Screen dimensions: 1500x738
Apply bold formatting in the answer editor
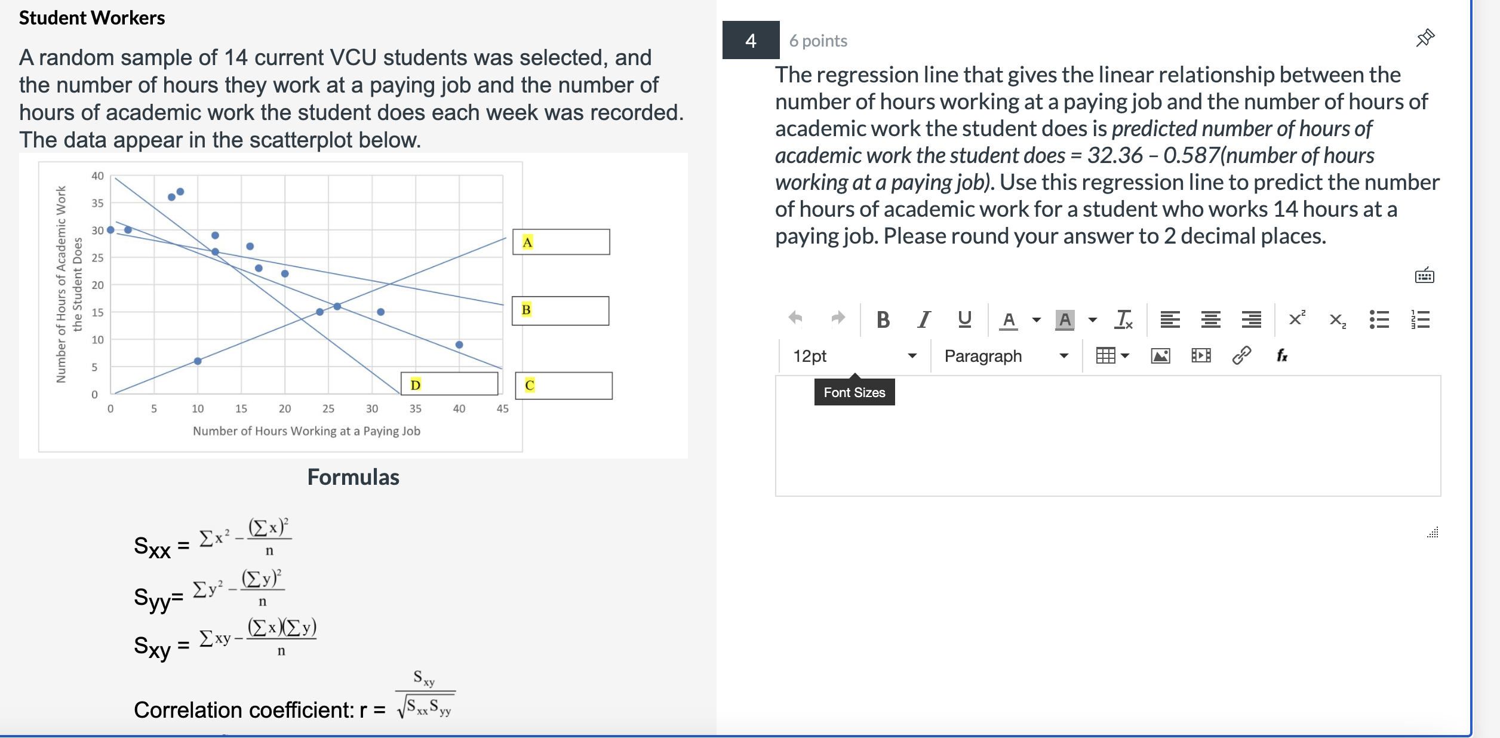(x=884, y=320)
